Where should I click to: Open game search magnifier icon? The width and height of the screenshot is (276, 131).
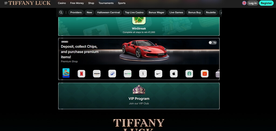pos(61,12)
